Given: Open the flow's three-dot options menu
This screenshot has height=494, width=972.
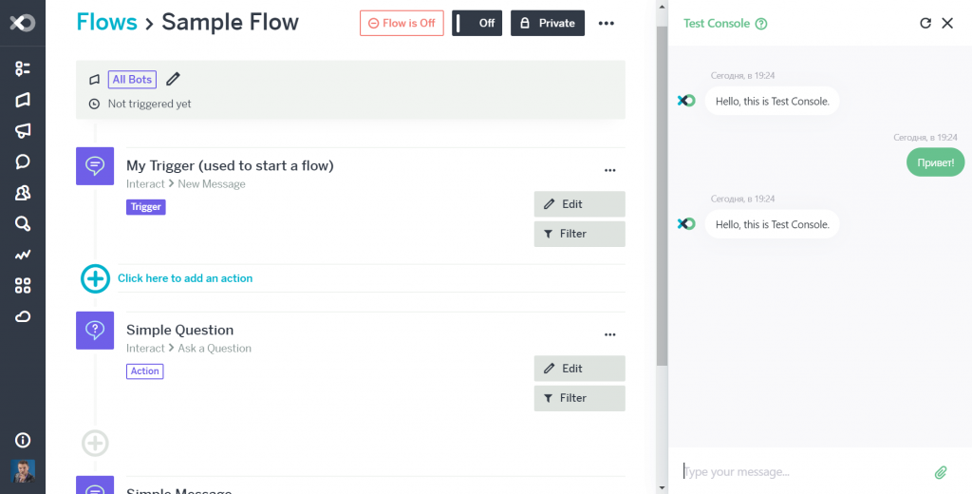Looking at the screenshot, I should (607, 23).
